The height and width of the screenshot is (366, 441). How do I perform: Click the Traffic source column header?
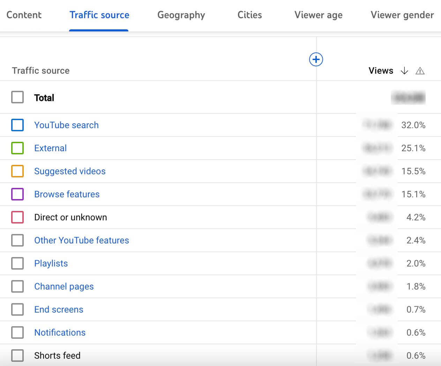coord(41,71)
